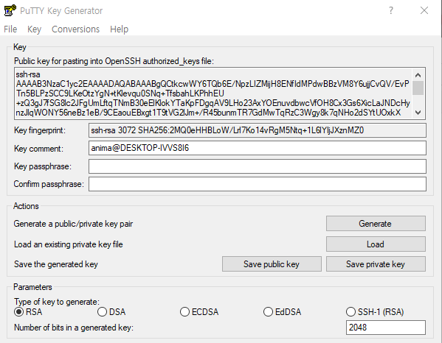Click the question mark help button
This screenshot has width=442, height=343.
click(x=391, y=11)
